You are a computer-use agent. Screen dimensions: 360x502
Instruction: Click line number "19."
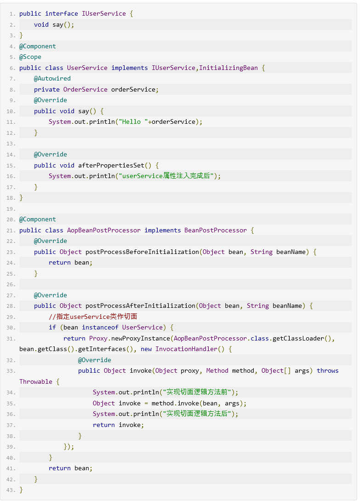pos(11,209)
